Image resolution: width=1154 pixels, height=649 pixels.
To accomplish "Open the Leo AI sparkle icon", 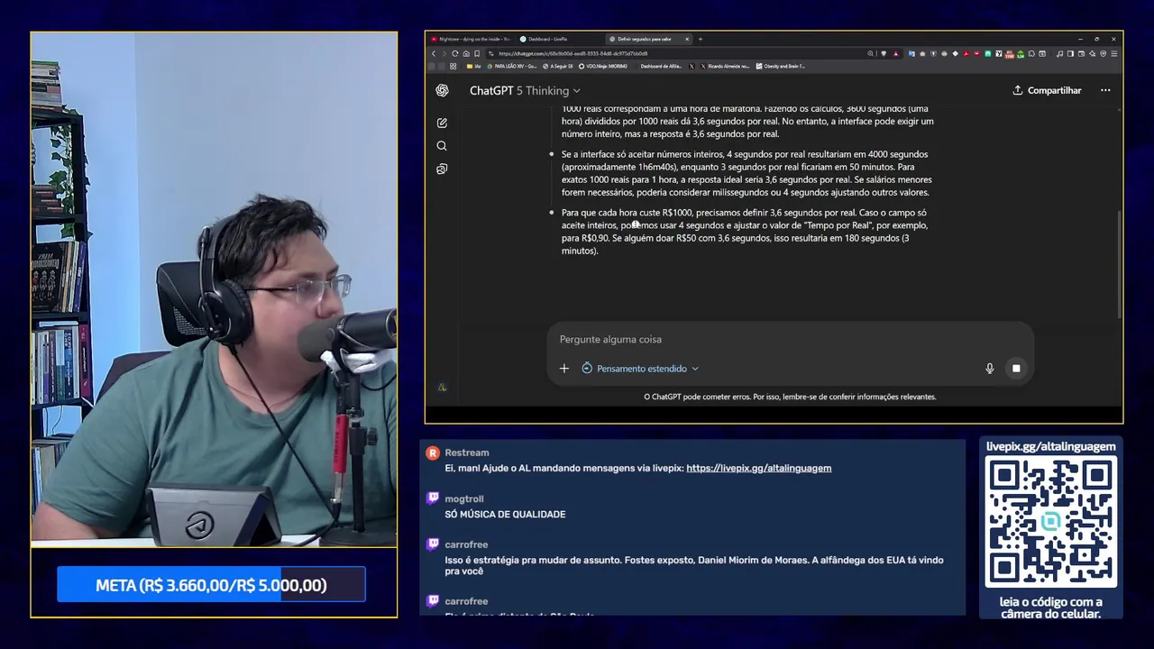I will click(x=1092, y=53).
